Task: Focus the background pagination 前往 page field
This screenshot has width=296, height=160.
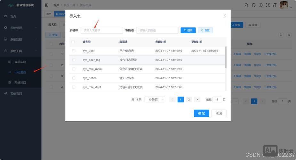Action: tap(283, 101)
